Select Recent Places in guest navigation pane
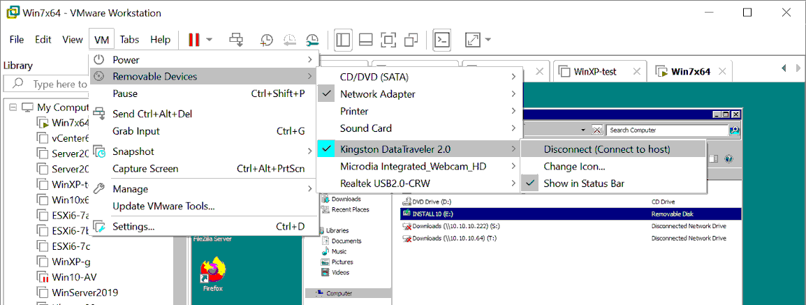Screen dimensions: 806x305 click(x=346, y=209)
